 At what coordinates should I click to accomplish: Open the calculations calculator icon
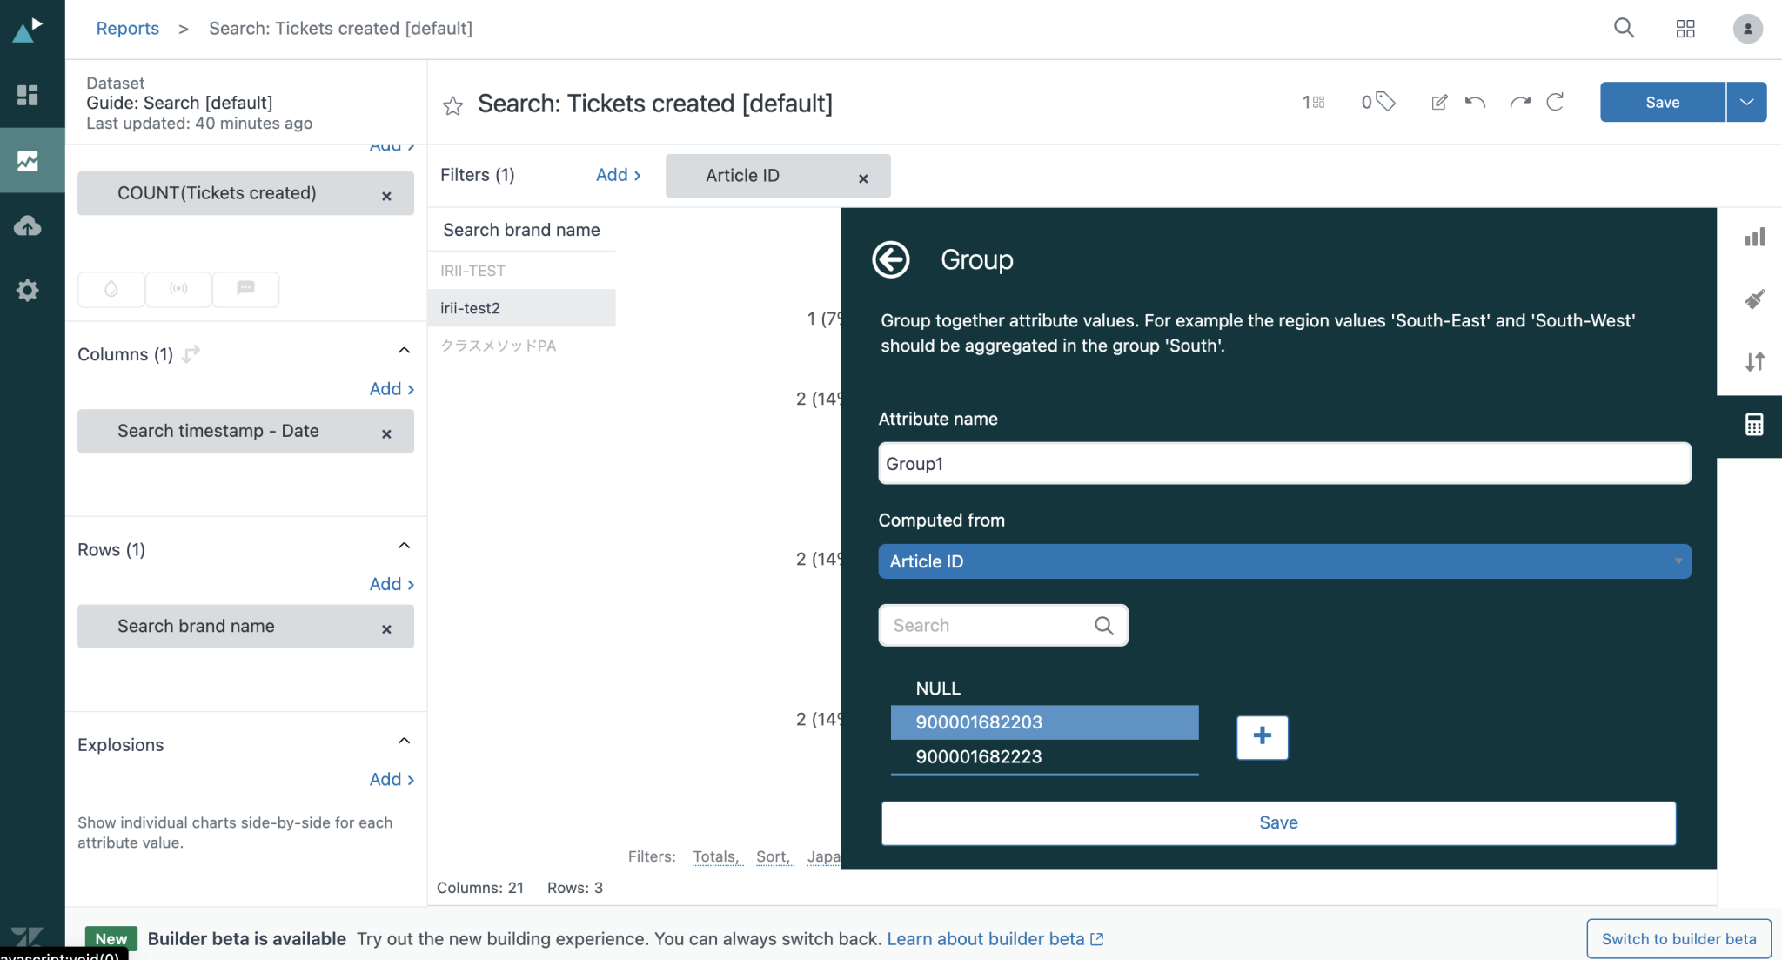point(1754,424)
